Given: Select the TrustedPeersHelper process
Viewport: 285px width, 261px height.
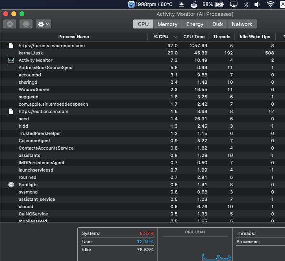Looking at the screenshot, I should click(x=40, y=133).
